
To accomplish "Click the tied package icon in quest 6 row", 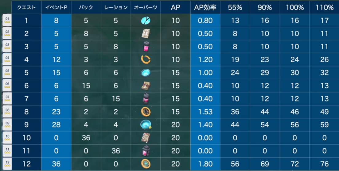I will (146, 85).
